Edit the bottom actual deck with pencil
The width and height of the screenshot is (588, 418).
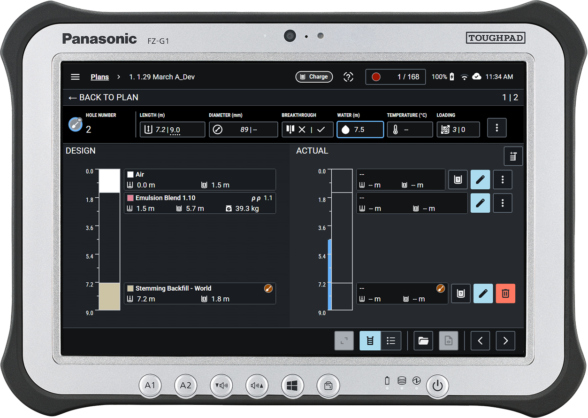(x=483, y=294)
